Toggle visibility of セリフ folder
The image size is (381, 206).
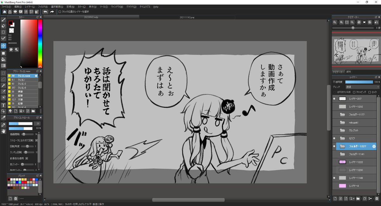tap(335, 138)
